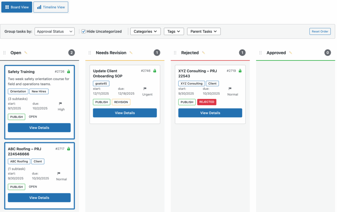Click the priority flag icon on XYZ Consulting card
Image resolution: width=337 pixels, height=212 pixels.
pyautogui.click(x=230, y=89)
